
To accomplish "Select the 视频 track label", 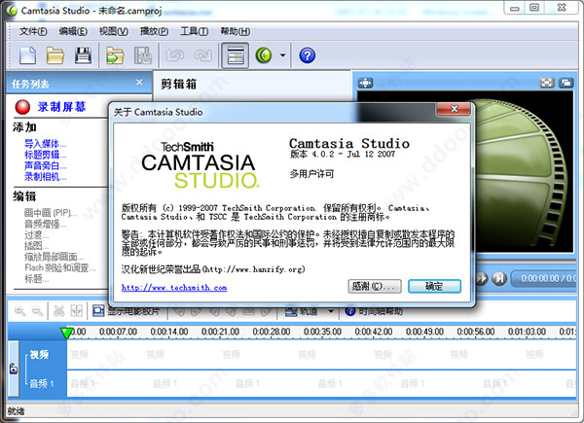I will point(39,355).
